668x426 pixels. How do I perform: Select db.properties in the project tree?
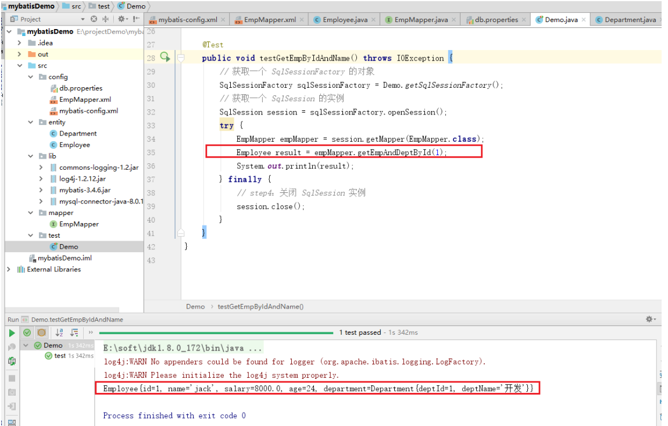[x=80, y=88]
